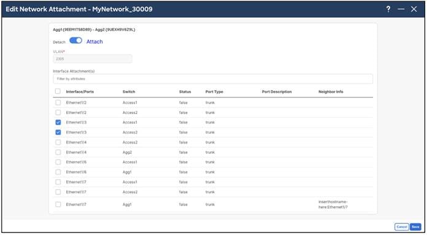This screenshot has width=427, height=235.
Task: Click the inserthostname-here:Ethernet1/7 neighbor info
Action: click(x=333, y=204)
